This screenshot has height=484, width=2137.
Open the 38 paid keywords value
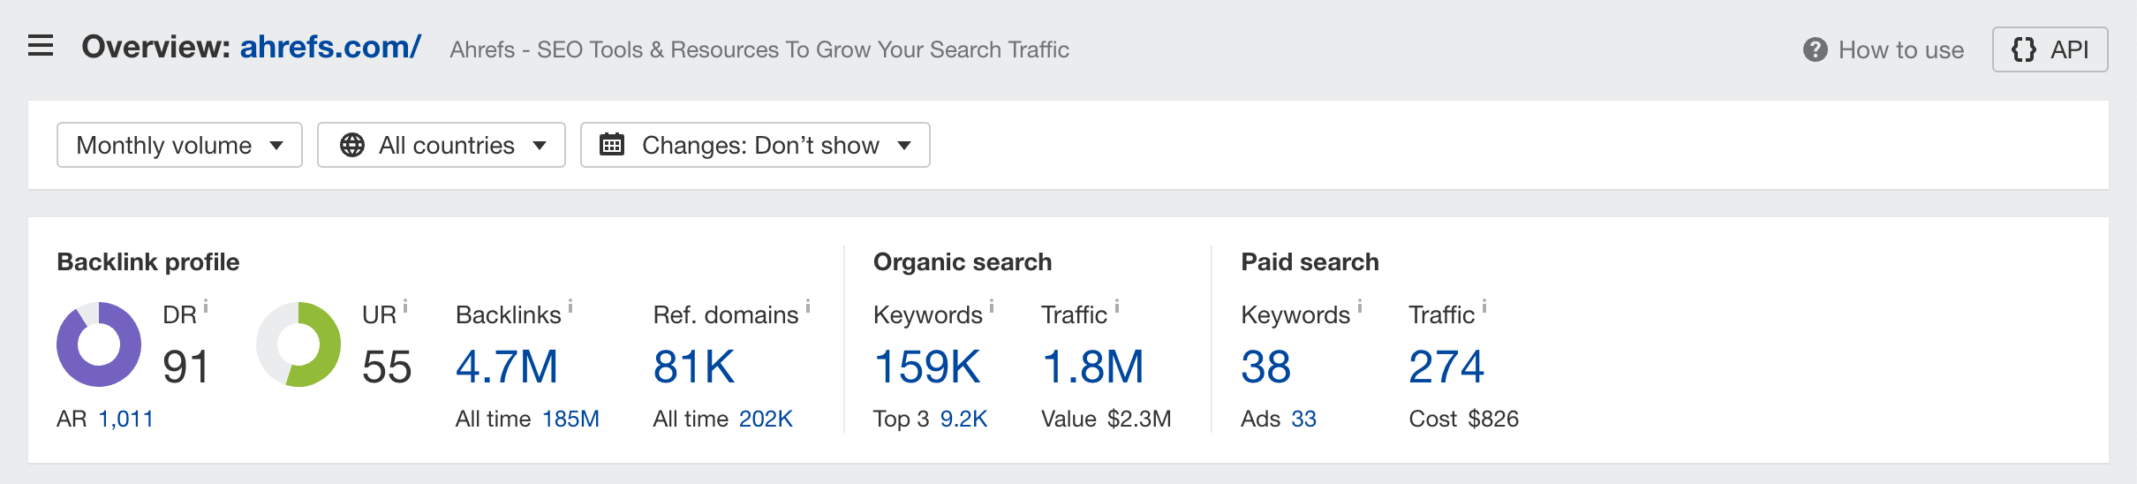(1265, 367)
